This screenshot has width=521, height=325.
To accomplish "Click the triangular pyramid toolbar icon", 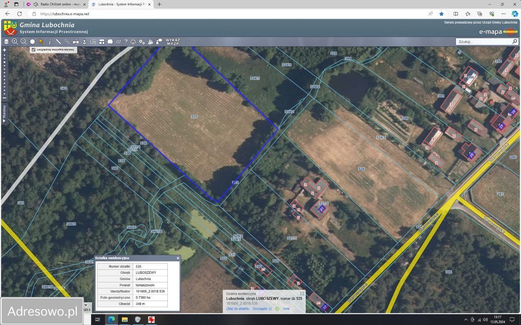I will 150,41.
